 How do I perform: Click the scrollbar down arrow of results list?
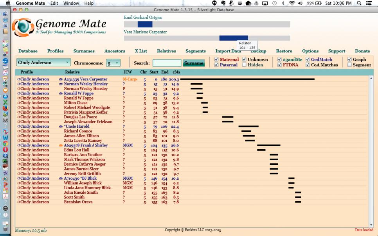(x=371, y=225)
